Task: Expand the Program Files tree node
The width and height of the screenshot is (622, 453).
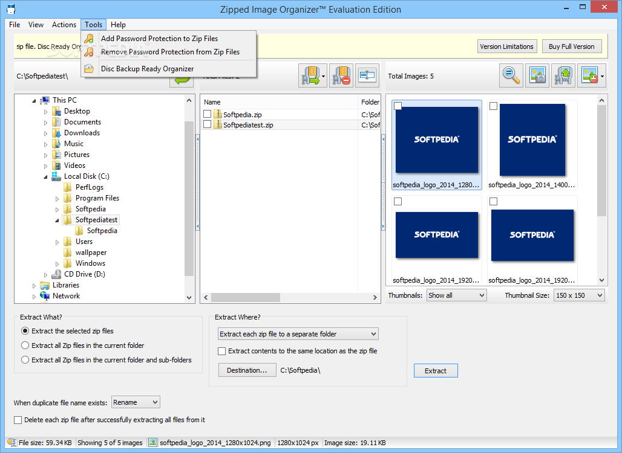Action: [x=57, y=198]
